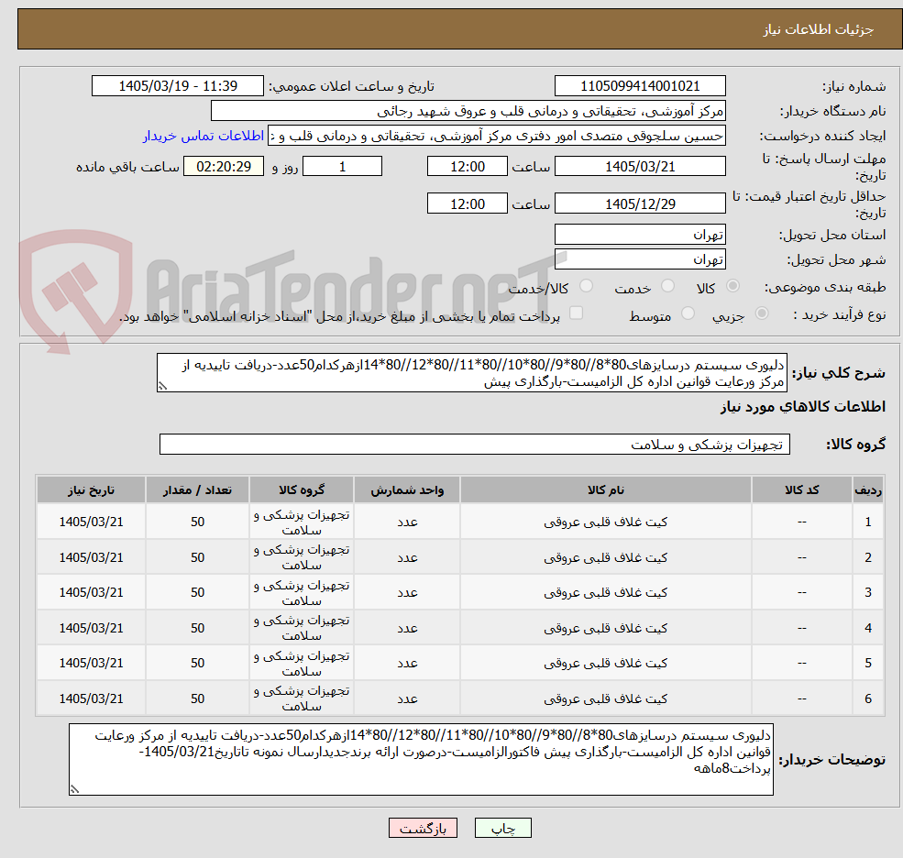This screenshot has width=903, height=858.
Task: Click the کد کالا column header
Action: pyautogui.click(x=801, y=490)
